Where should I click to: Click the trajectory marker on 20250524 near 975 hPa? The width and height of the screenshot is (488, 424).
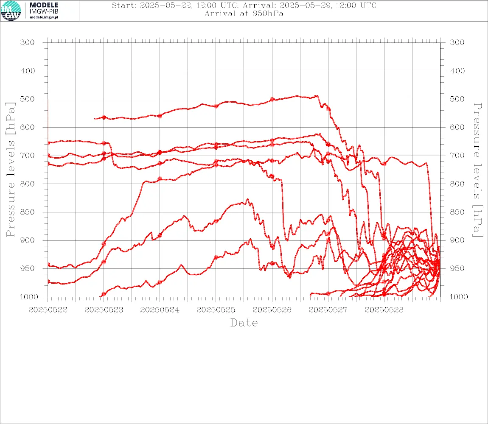pos(160,282)
